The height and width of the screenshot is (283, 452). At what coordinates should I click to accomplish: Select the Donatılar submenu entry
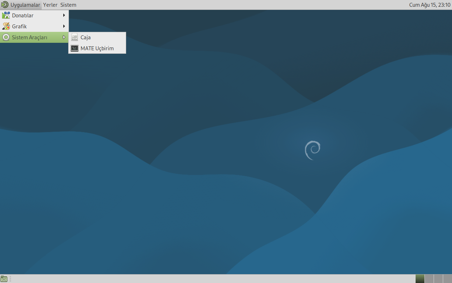click(x=34, y=16)
